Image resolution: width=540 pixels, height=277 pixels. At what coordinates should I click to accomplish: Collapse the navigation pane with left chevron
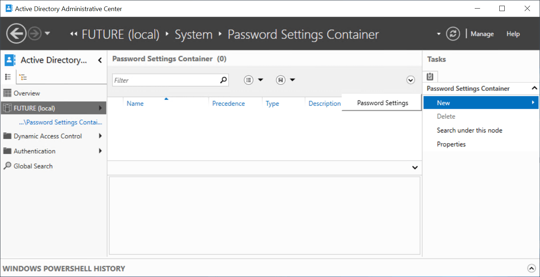(100, 60)
